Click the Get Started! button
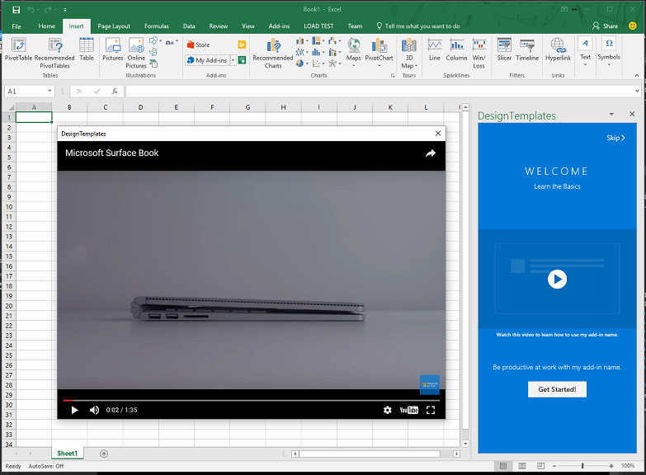This screenshot has width=646, height=475. pos(557,389)
